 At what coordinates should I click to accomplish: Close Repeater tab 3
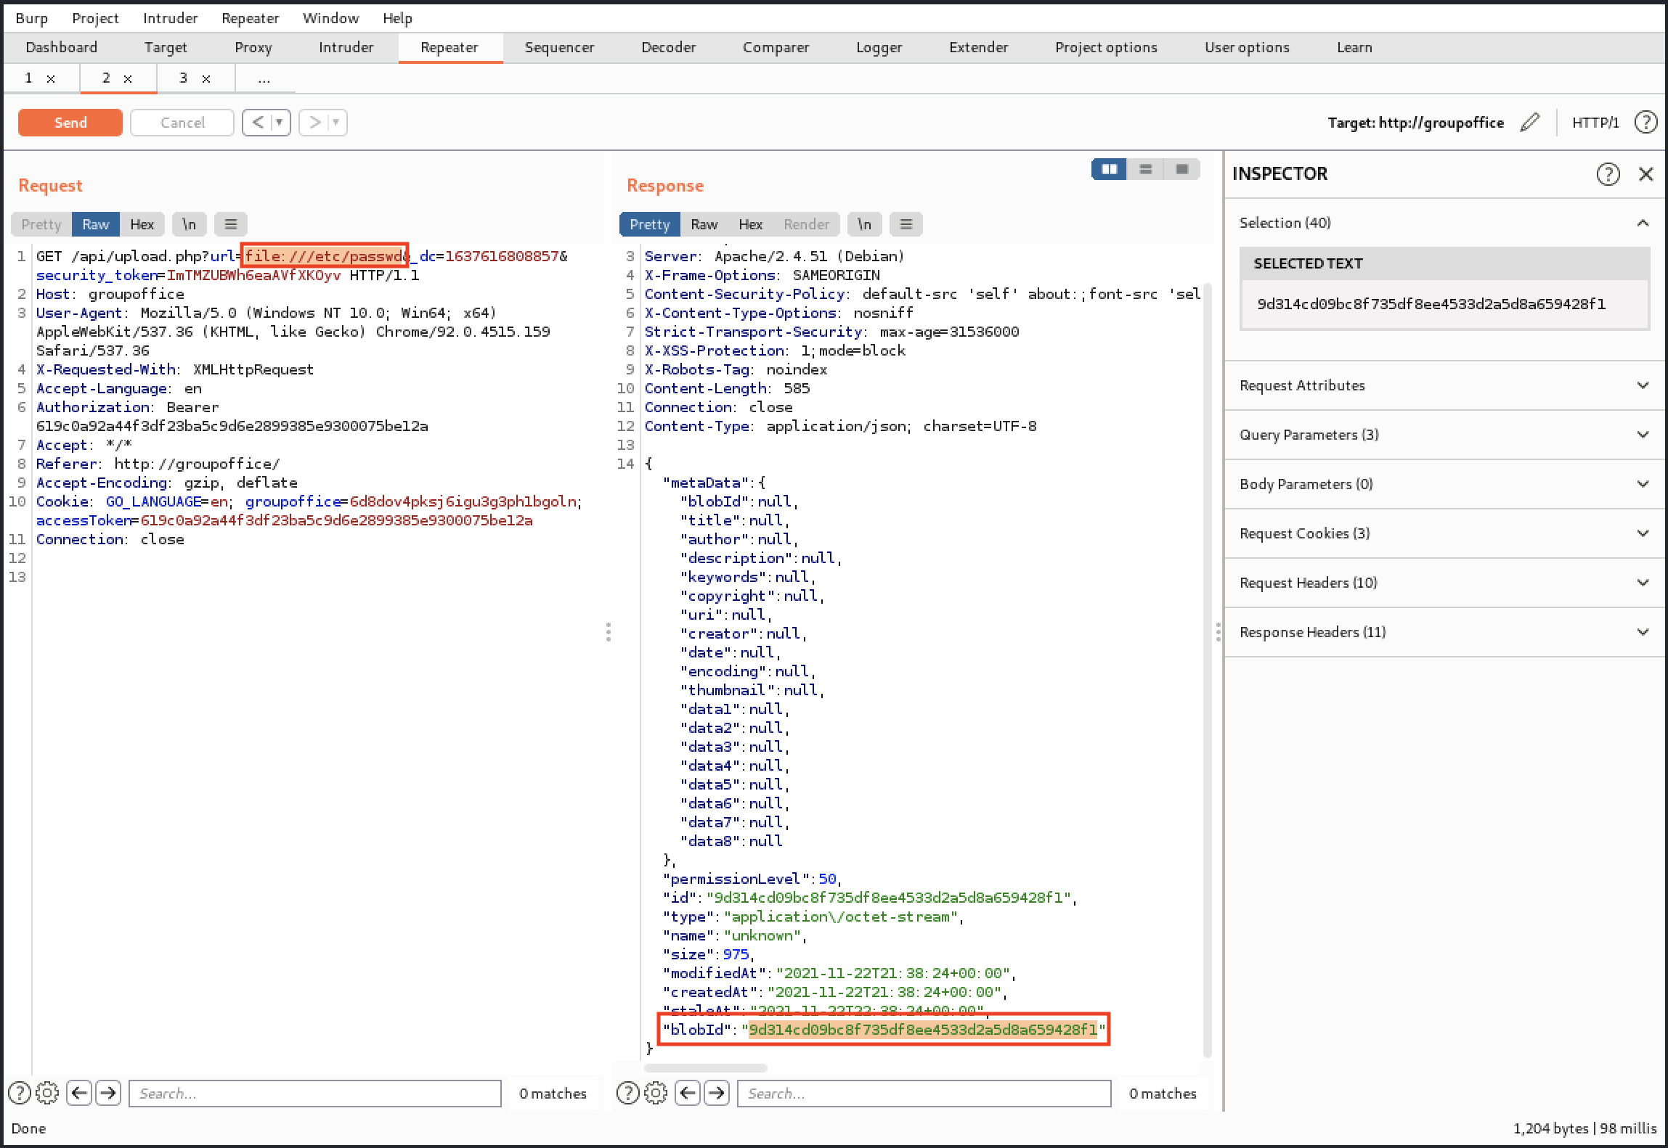tap(206, 78)
